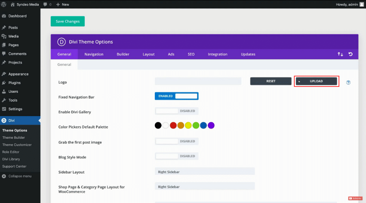
Task: Open Divi Library submenu link
Action: coord(11,159)
